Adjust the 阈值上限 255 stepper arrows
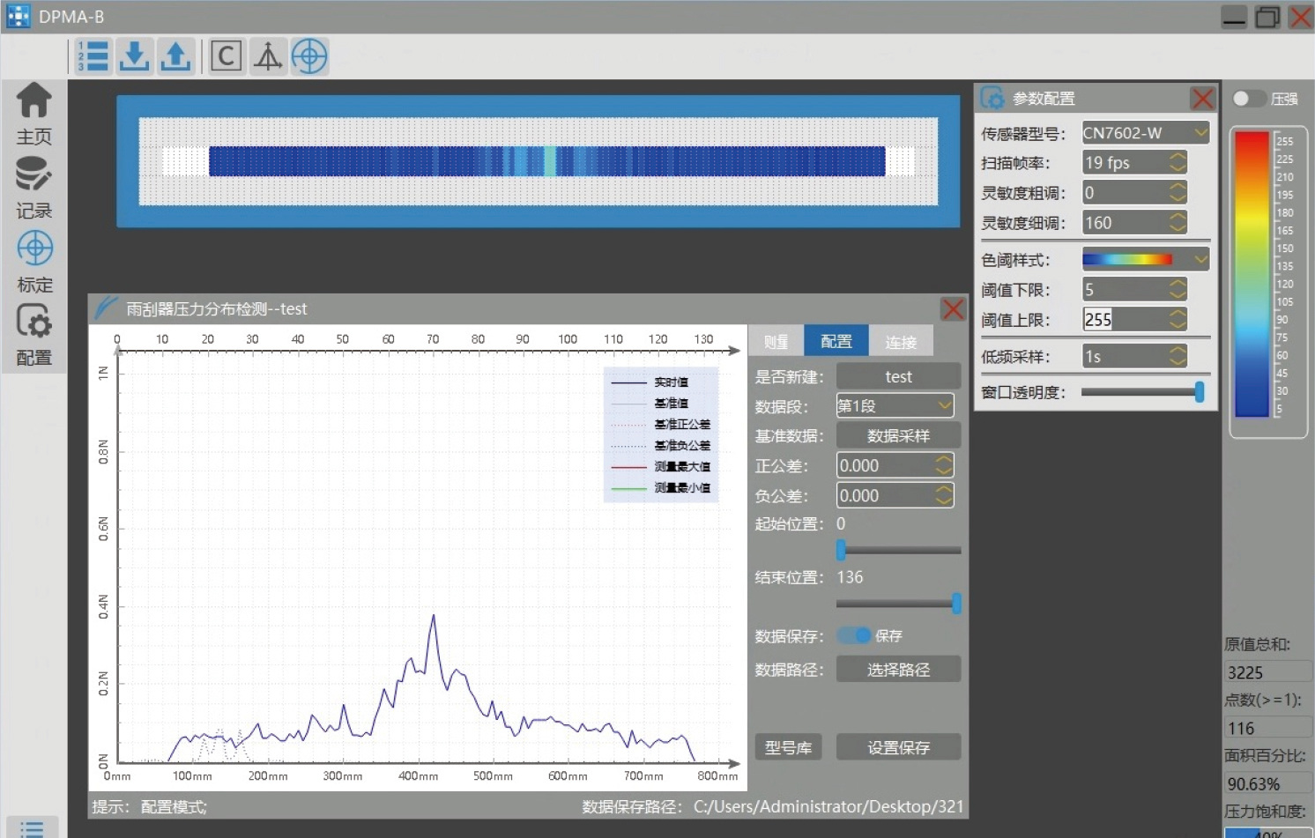1315x838 pixels. click(x=1178, y=319)
